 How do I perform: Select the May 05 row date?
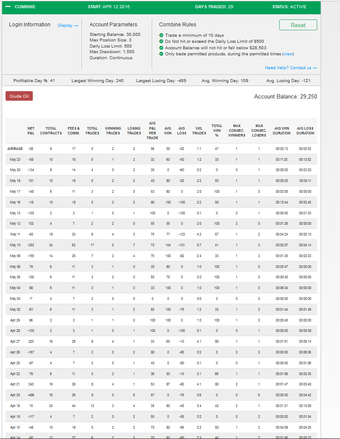pos(15,277)
